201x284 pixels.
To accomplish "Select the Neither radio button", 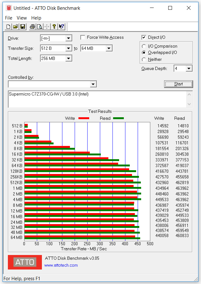I will click(144, 59).
